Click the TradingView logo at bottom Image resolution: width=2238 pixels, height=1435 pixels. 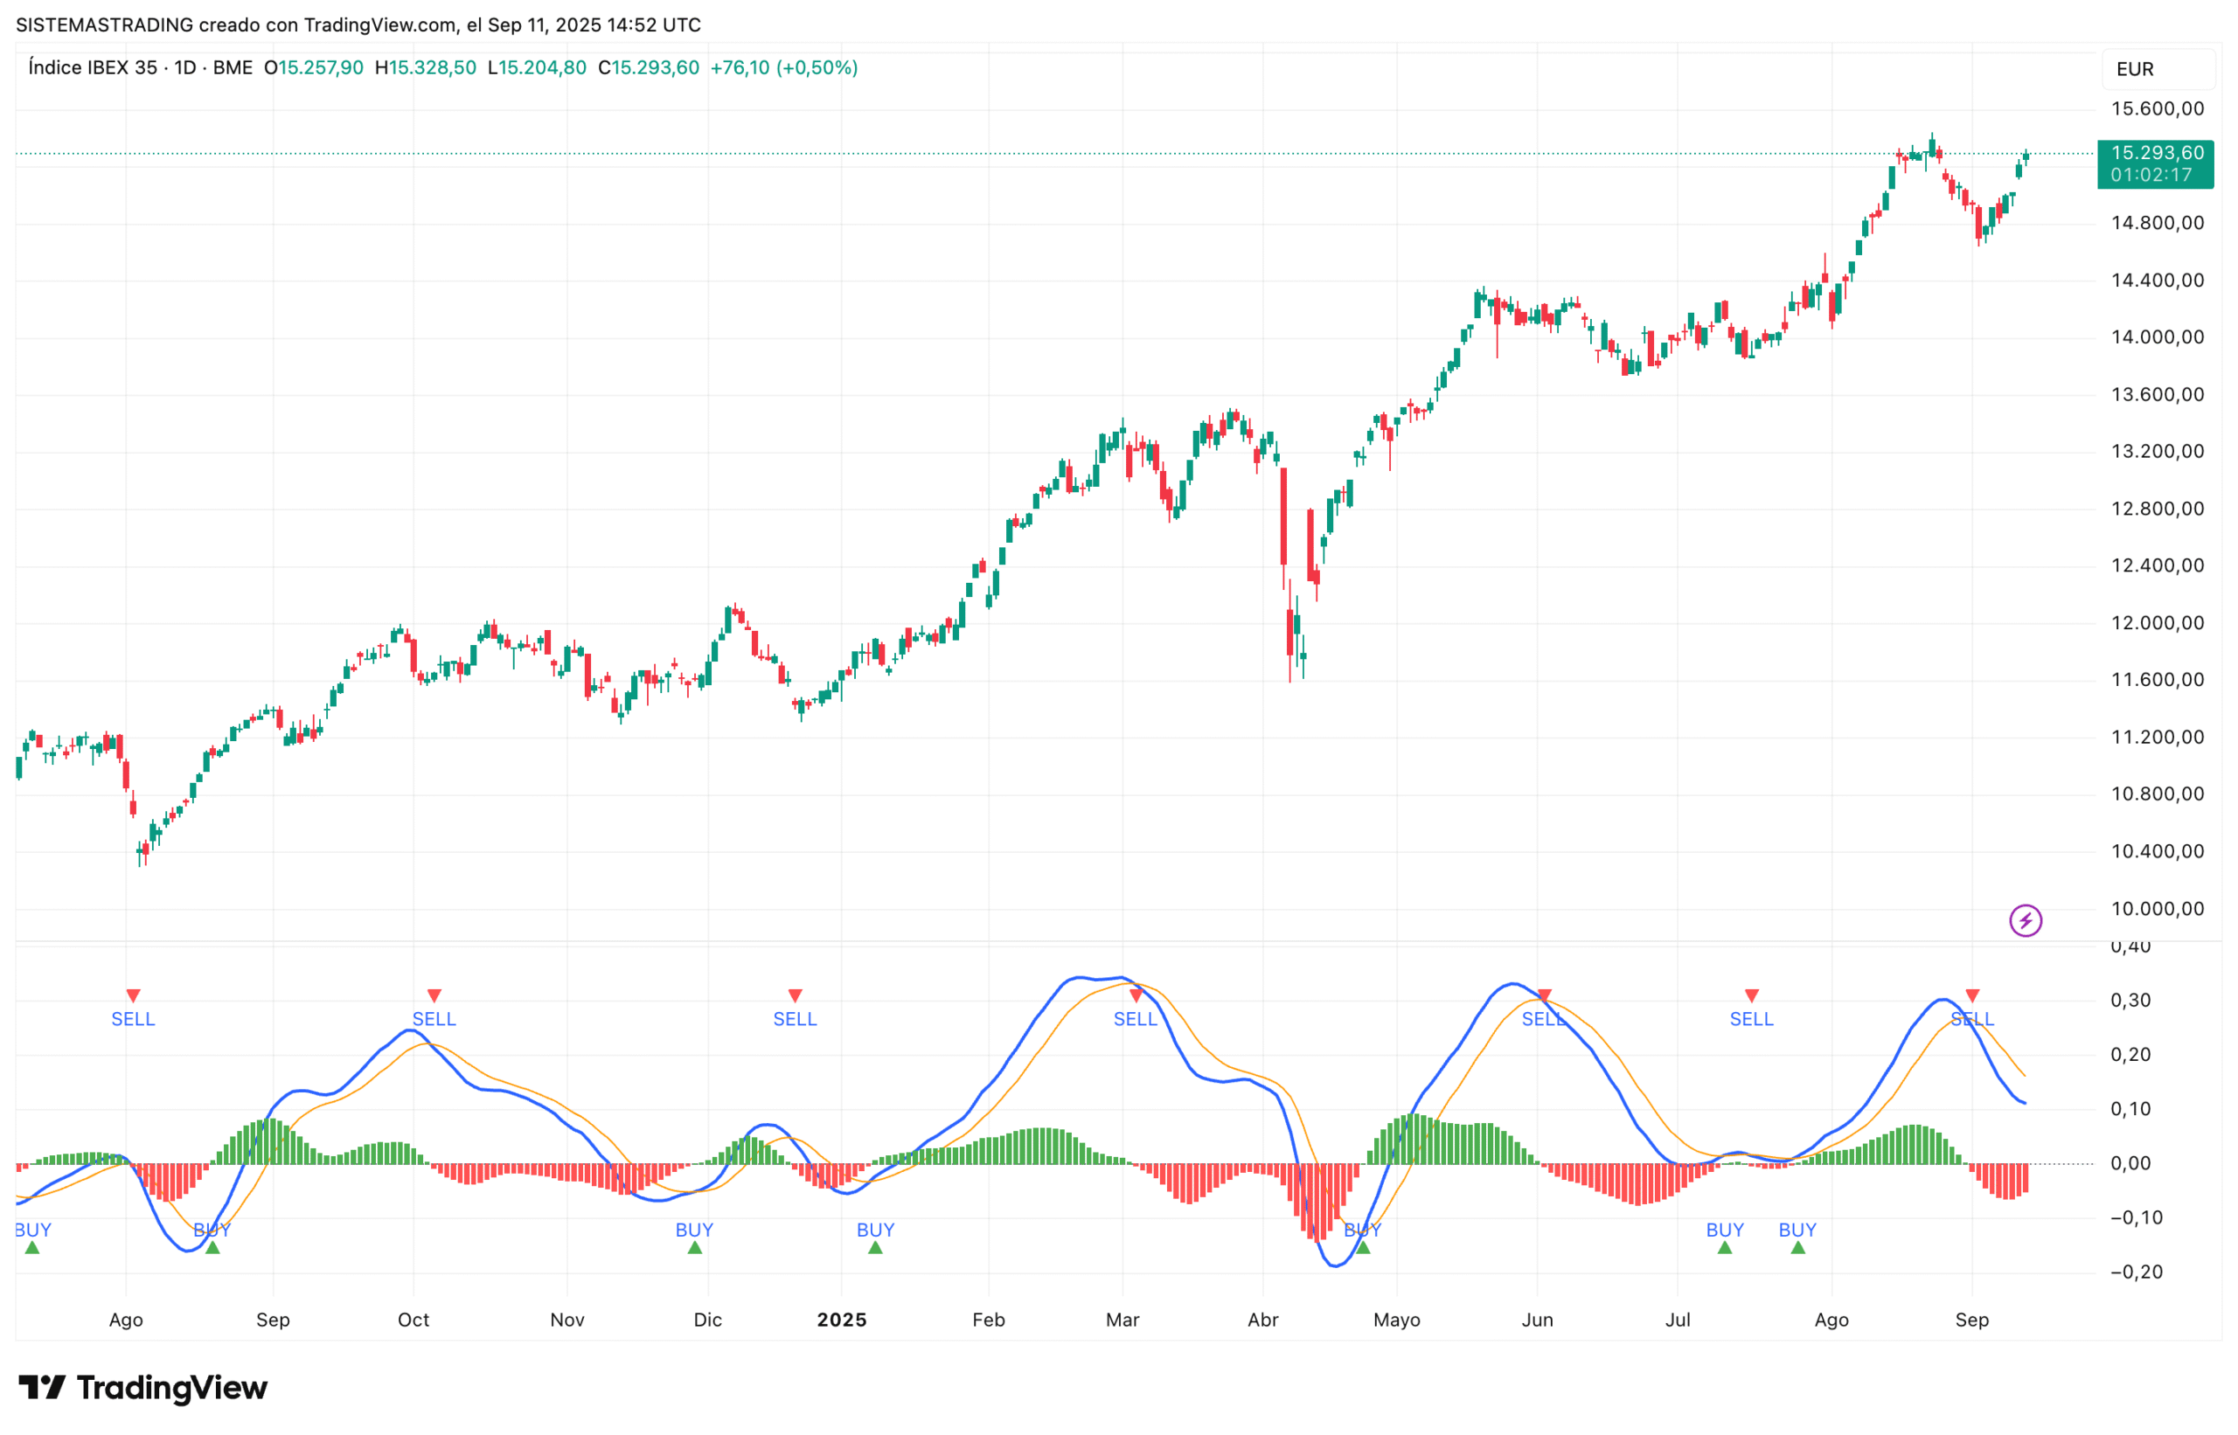(x=142, y=1388)
